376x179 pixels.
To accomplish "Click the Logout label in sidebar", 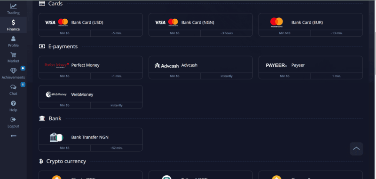I will [13, 126].
